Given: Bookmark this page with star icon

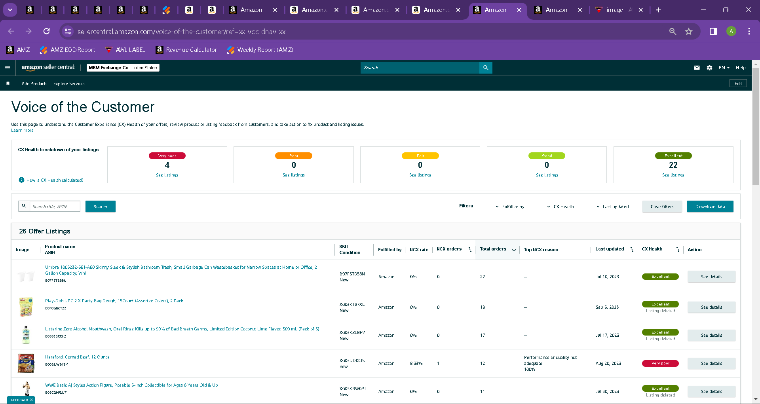Looking at the screenshot, I should pos(689,31).
